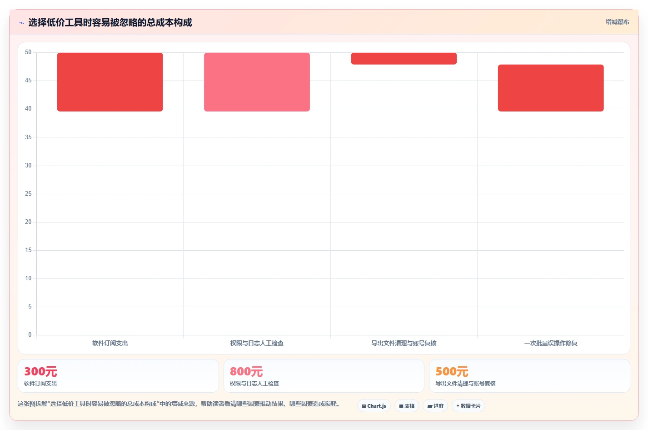Click the 800元 value text
Image resolution: width=648 pixels, height=430 pixels.
246,372
